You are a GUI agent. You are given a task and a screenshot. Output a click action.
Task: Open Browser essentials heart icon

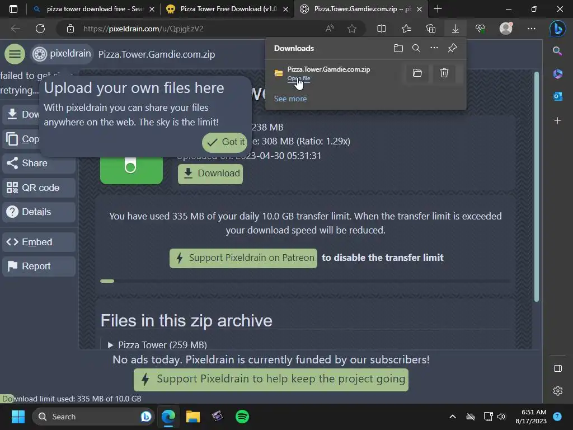pyautogui.click(x=480, y=29)
